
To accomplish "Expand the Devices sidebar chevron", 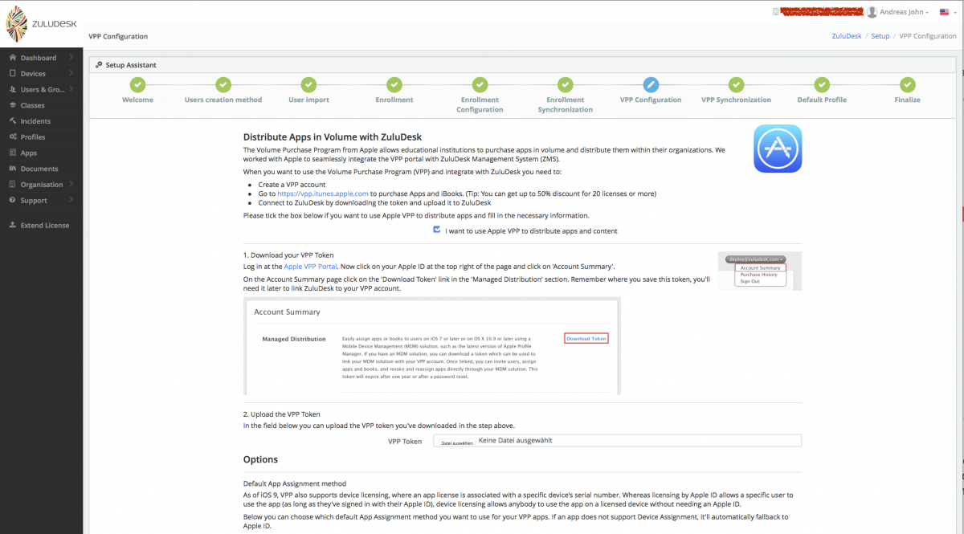I will coord(71,74).
